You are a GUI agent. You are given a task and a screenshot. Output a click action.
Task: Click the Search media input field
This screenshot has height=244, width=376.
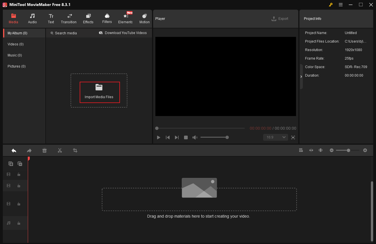pos(67,33)
